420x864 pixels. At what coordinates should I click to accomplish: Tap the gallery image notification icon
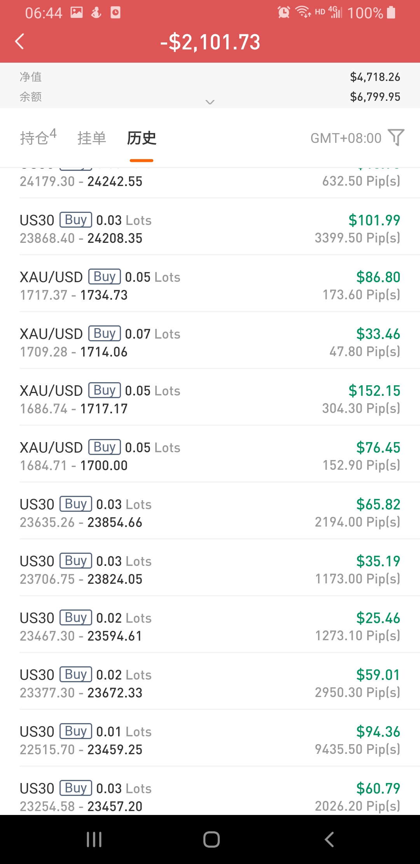77,12
